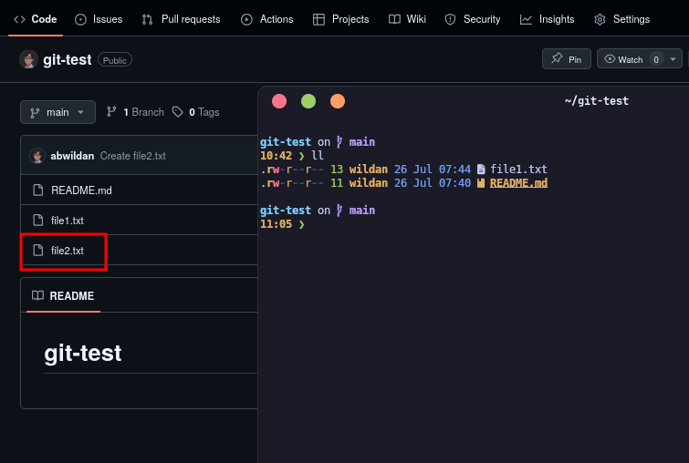Open abwildan author profile link

(72, 156)
